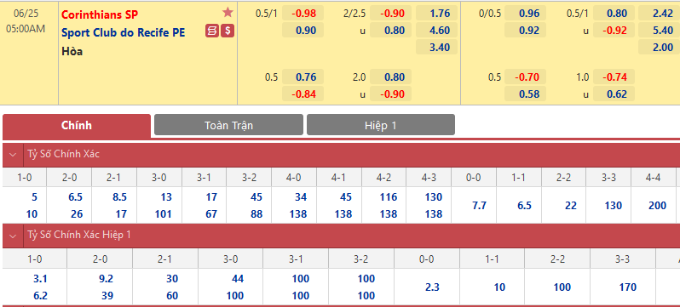Open the Corinthians SP team link
Image resolution: width=680 pixels, height=307 pixels.
pos(100,14)
